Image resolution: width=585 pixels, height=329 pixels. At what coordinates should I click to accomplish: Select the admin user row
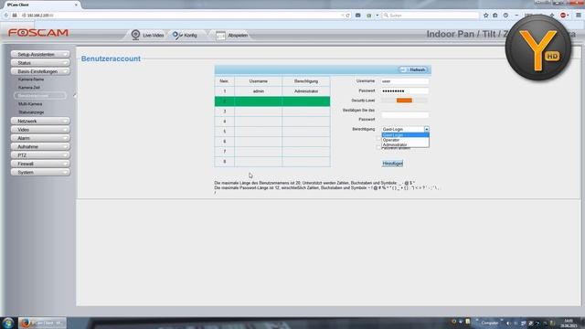pyautogui.click(x=272, y=91)
